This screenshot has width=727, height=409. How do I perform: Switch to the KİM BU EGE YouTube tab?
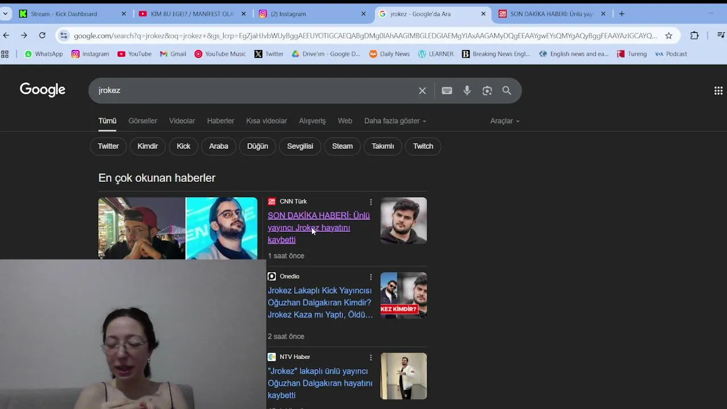coord(193,14)
